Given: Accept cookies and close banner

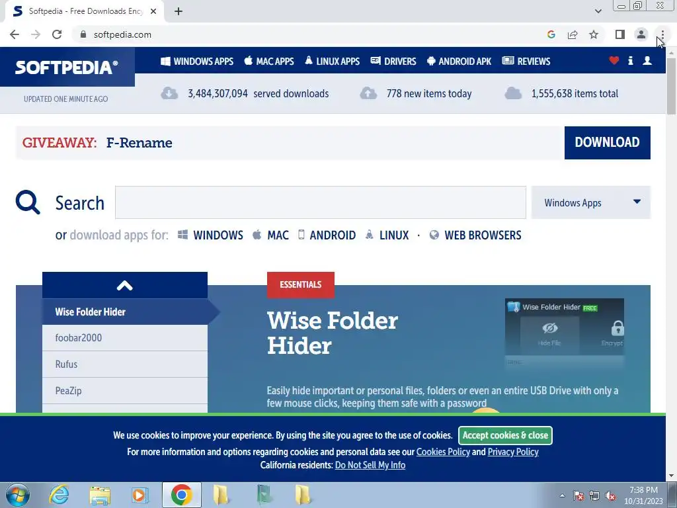Looking at the screenshot, I should 505,435.
